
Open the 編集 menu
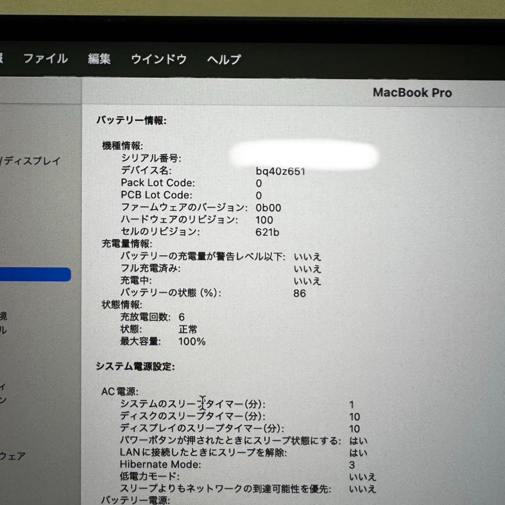(100, 59)
